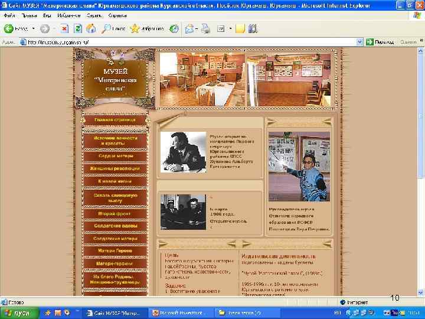Click first quick launch icon on taskbar
425x319 pixels.
(x=48, y=313)
